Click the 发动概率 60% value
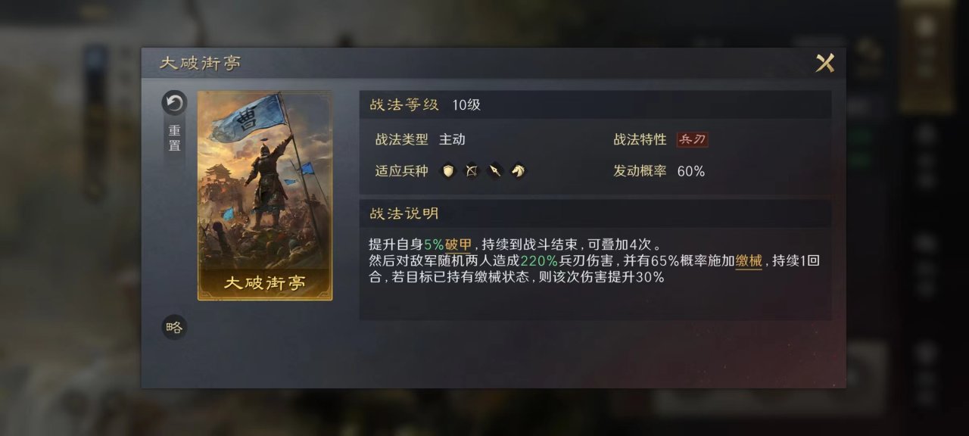The height and width of the screenshot is (436, 969). [x=691, y=172]
